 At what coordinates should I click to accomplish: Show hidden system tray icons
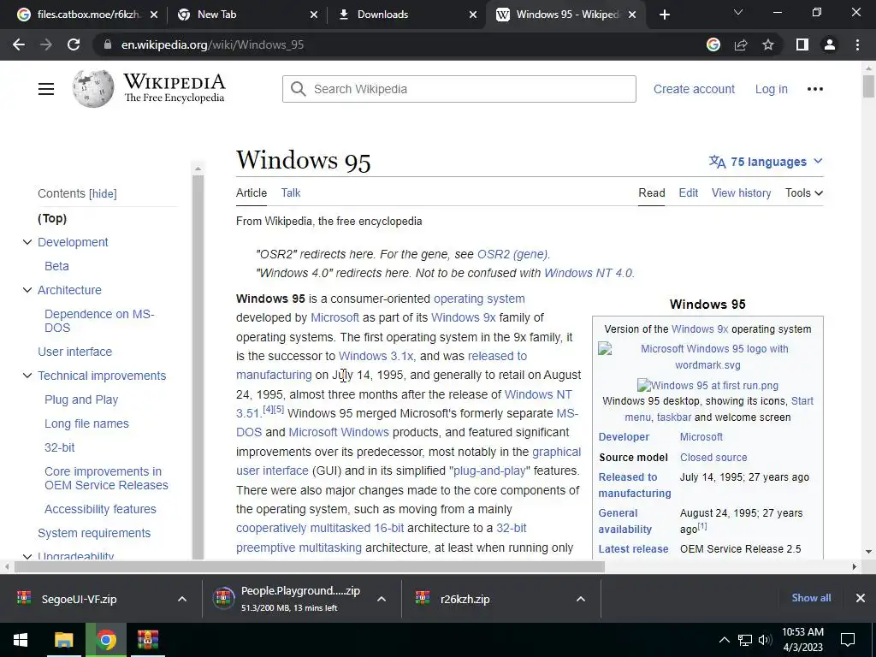[724, 640]
